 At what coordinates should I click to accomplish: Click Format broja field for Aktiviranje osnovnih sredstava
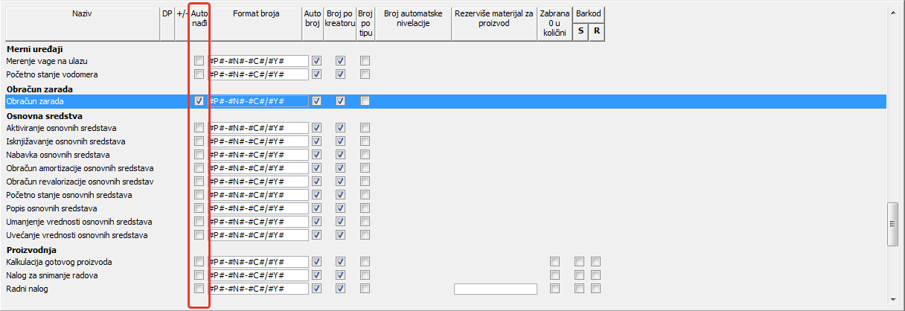pos(259,128)
